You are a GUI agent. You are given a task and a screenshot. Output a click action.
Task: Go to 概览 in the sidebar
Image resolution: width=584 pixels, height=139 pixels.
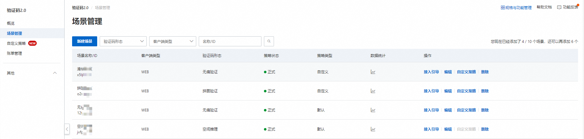pos(11,23)
